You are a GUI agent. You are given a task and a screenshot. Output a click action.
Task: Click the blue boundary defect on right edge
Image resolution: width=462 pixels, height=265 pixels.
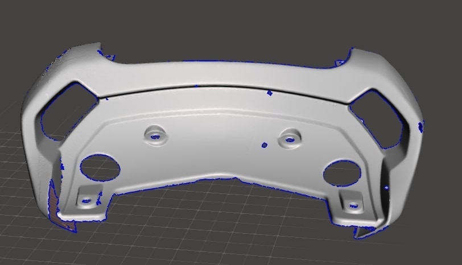(420, 127)
